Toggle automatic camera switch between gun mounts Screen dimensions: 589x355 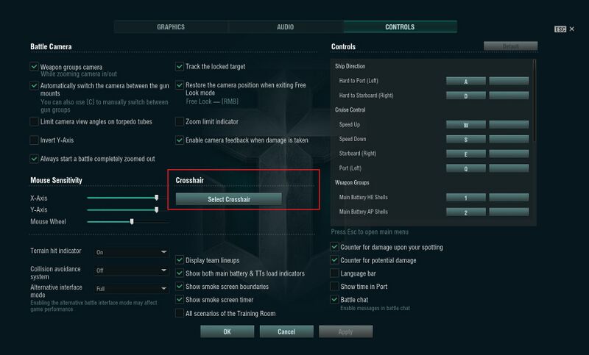click(34, 85)
